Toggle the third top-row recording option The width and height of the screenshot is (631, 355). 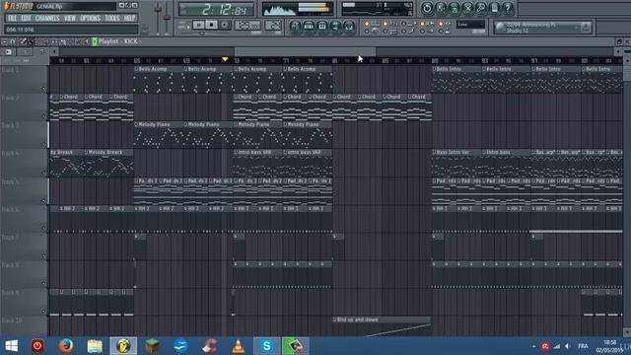(x=403, y=24)
